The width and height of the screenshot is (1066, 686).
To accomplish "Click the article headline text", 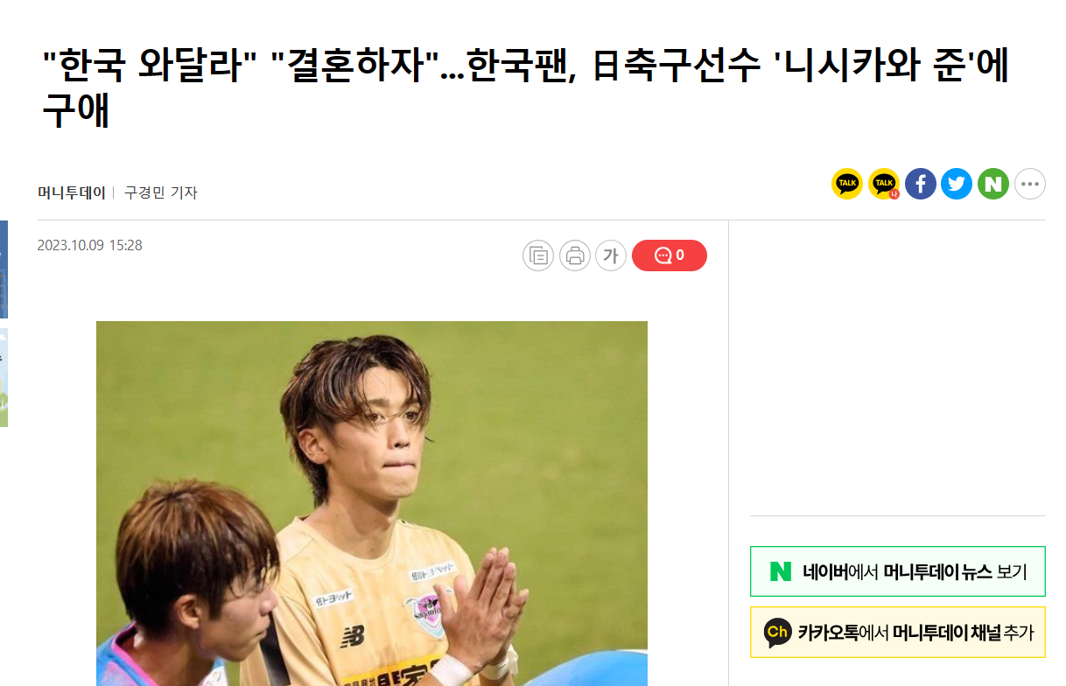I will pos(525,88).
